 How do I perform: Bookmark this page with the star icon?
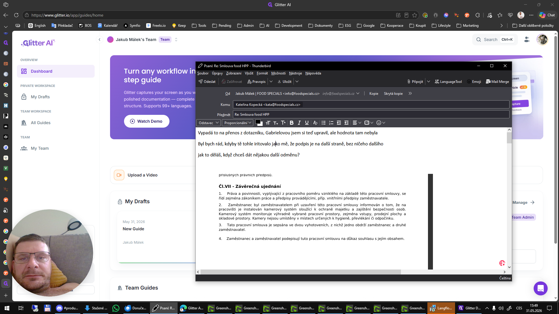(415, 15)
